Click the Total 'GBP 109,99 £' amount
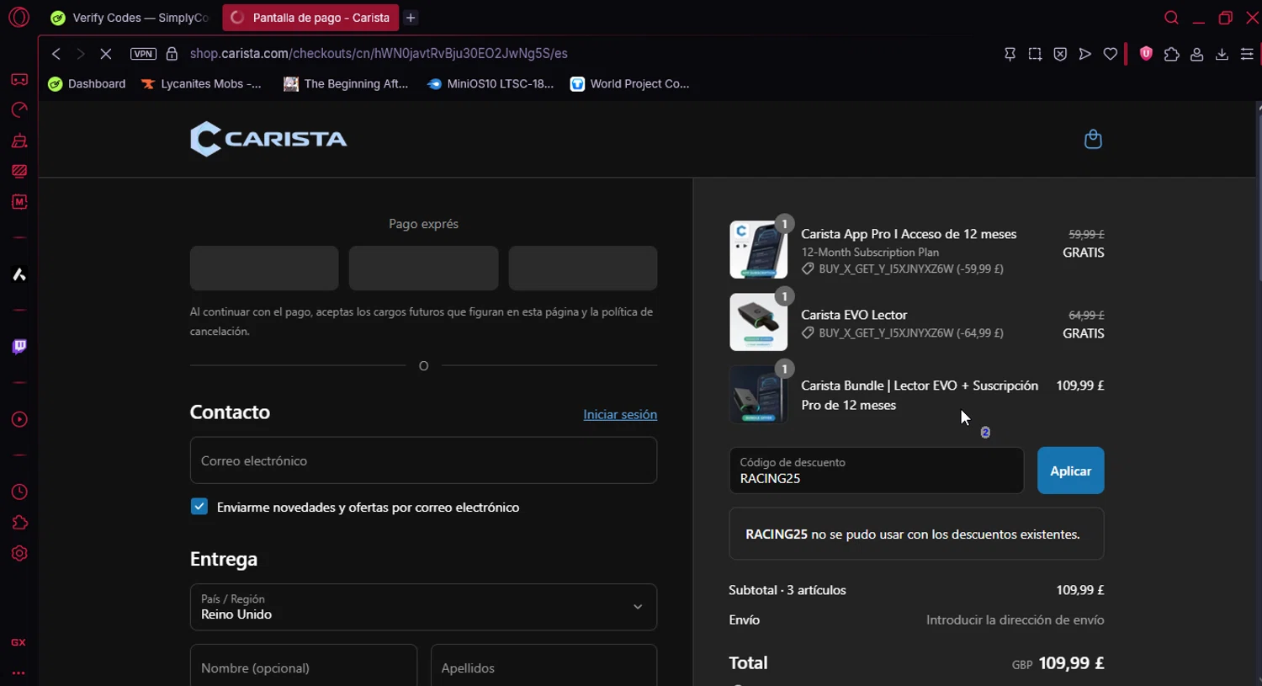 tap(1058, 663)
